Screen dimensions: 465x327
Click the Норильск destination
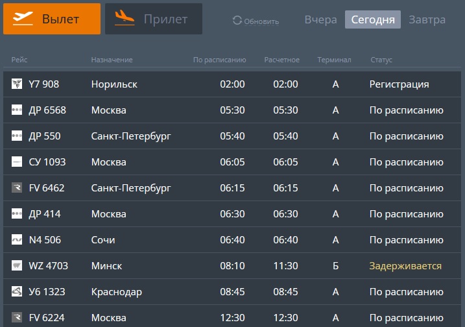(x=114, y=84)
